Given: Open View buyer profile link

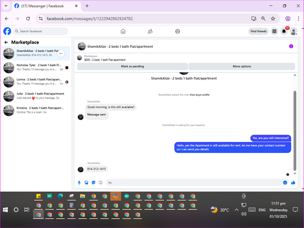Looking at the screenshot, I should 199,95.
